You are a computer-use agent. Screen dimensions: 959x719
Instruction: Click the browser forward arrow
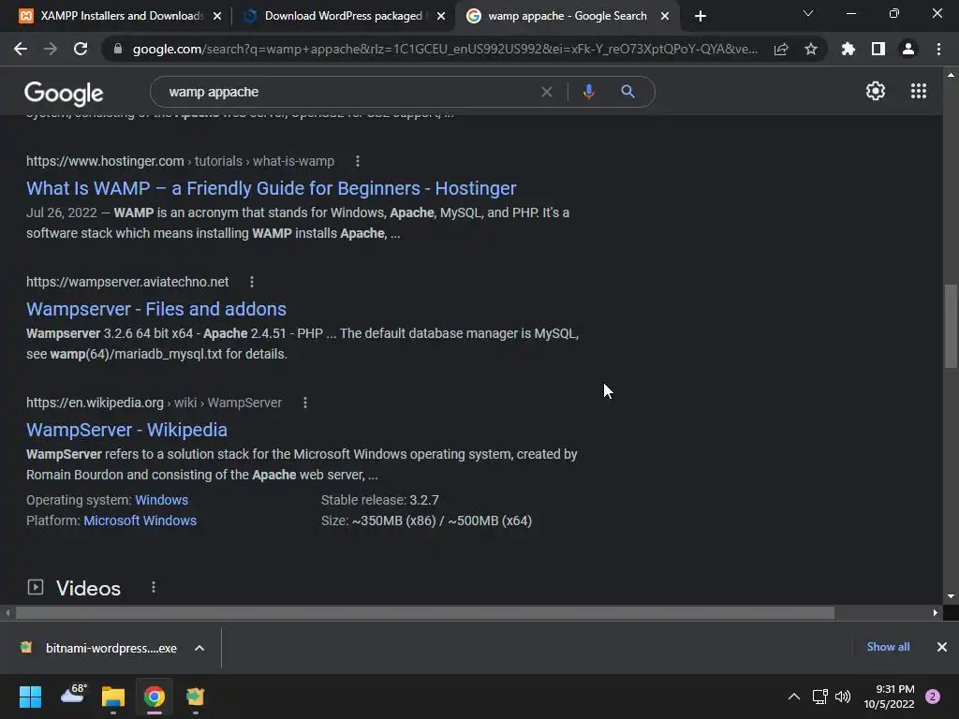coord(51,49)
